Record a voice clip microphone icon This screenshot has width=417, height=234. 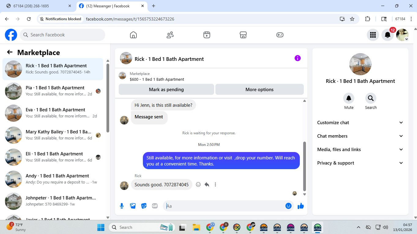coord(122,206)
